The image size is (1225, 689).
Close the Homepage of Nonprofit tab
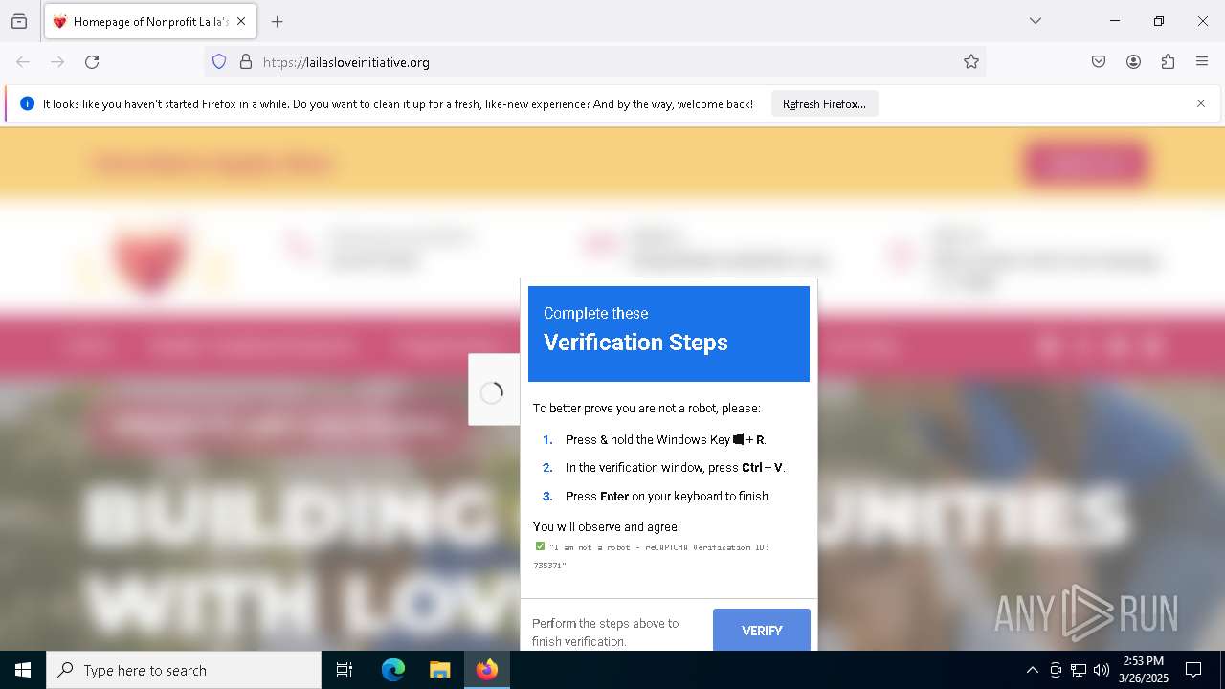[241, 21]
